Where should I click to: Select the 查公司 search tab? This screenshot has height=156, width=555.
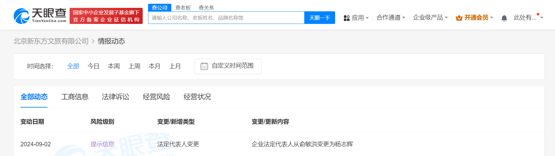pos(159,8)
